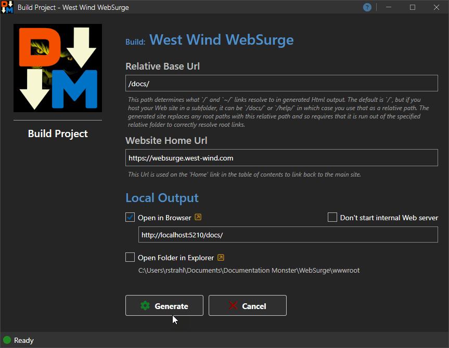
Task: Click the help question mark icon
Action: pyautogui.click(x=367, y=7)
